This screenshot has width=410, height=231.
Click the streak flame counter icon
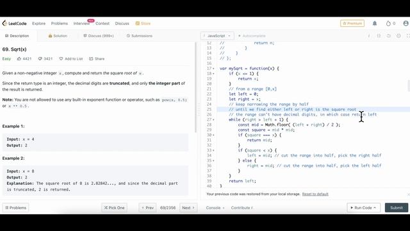click(388, 23)
